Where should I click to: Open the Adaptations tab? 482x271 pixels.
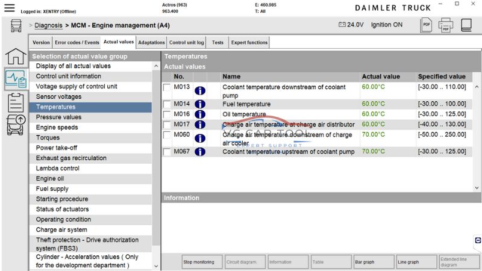(x=151, y=43)
